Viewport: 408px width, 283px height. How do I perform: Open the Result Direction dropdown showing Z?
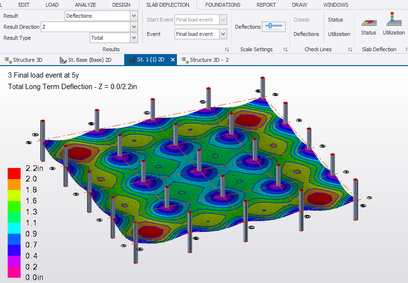pyautogui.click(x=133, y=27)
